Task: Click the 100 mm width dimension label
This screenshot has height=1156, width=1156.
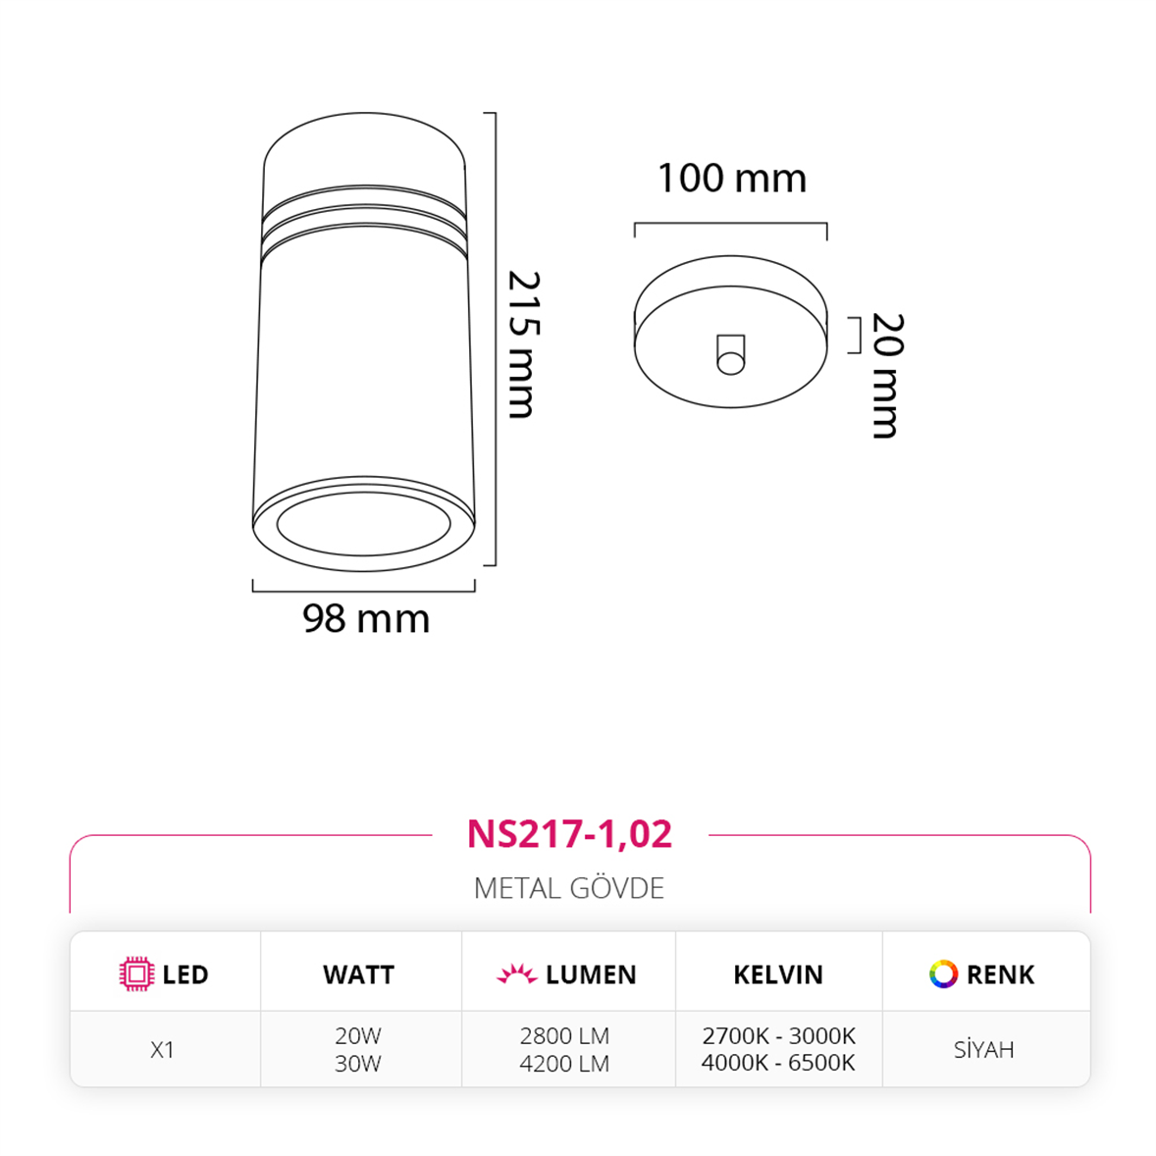Action: 732,179
